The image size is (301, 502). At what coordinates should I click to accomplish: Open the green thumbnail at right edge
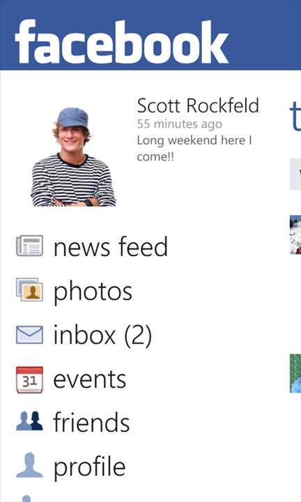(295, 373)
